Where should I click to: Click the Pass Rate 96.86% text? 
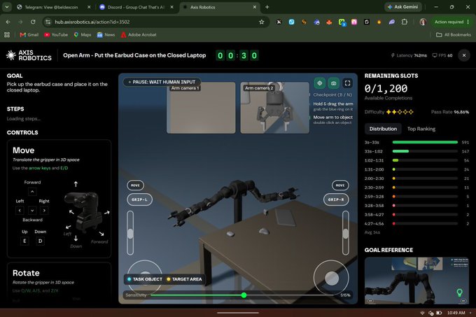click(450, 112)
